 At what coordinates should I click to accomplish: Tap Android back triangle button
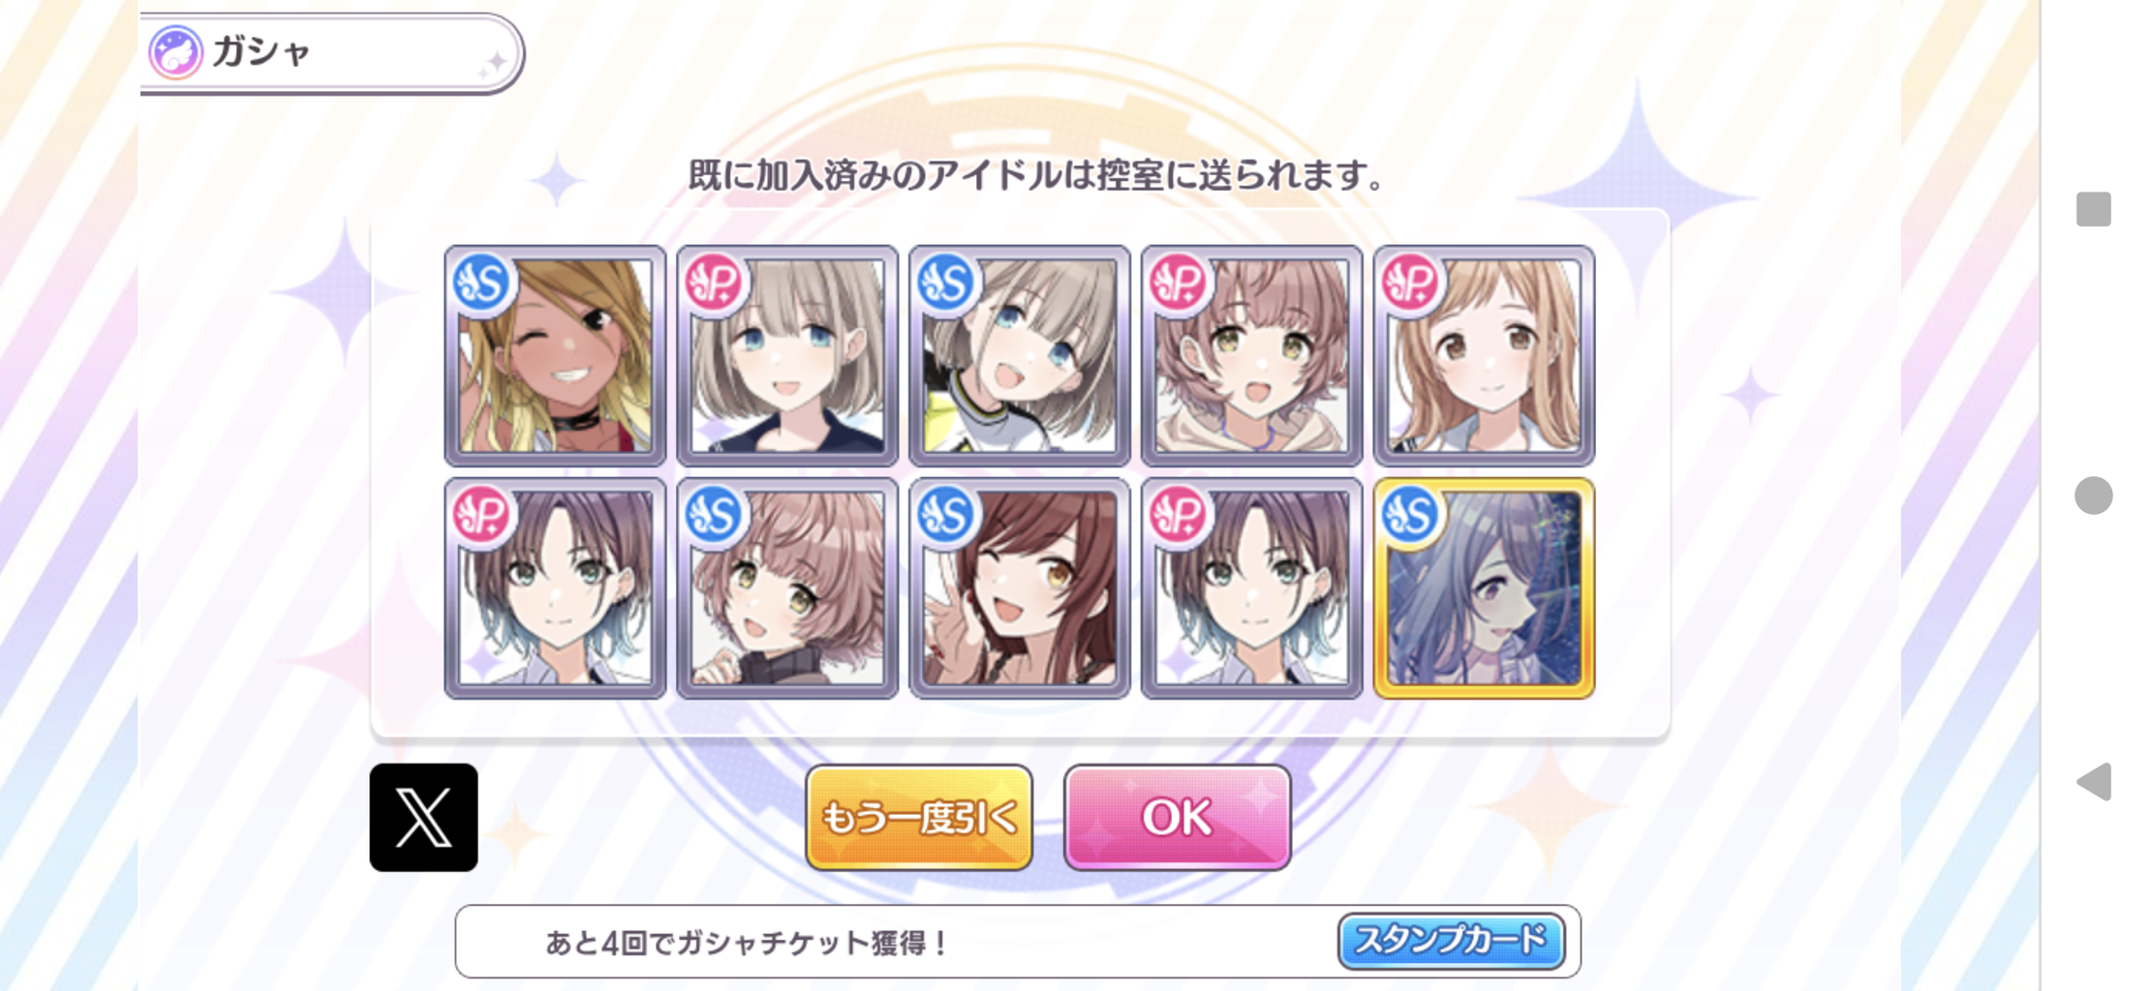point(2093,781)
